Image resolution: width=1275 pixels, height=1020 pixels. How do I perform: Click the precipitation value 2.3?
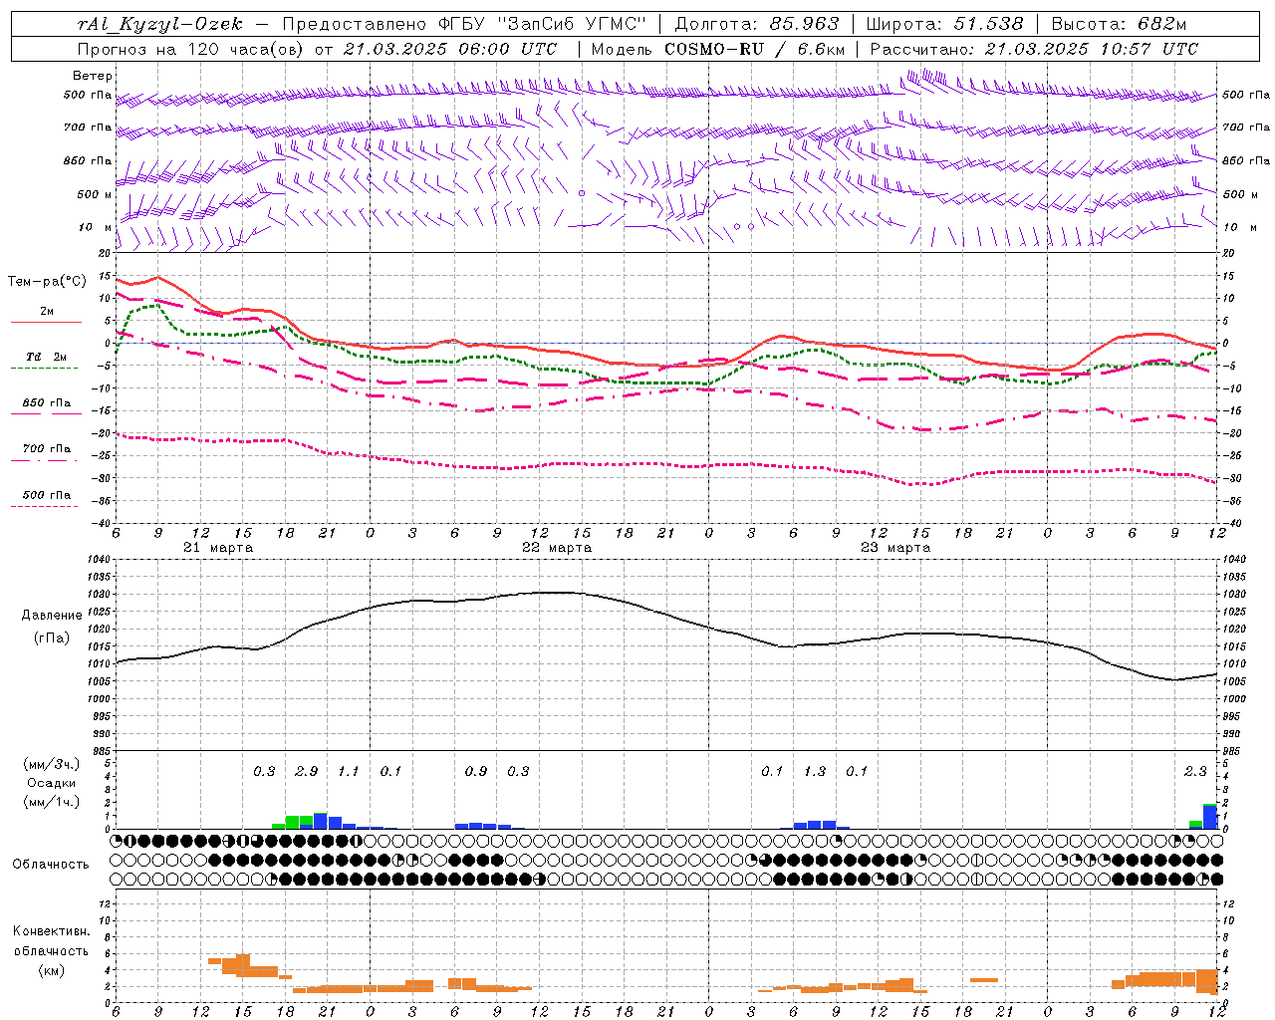[x=1195, y=771]
